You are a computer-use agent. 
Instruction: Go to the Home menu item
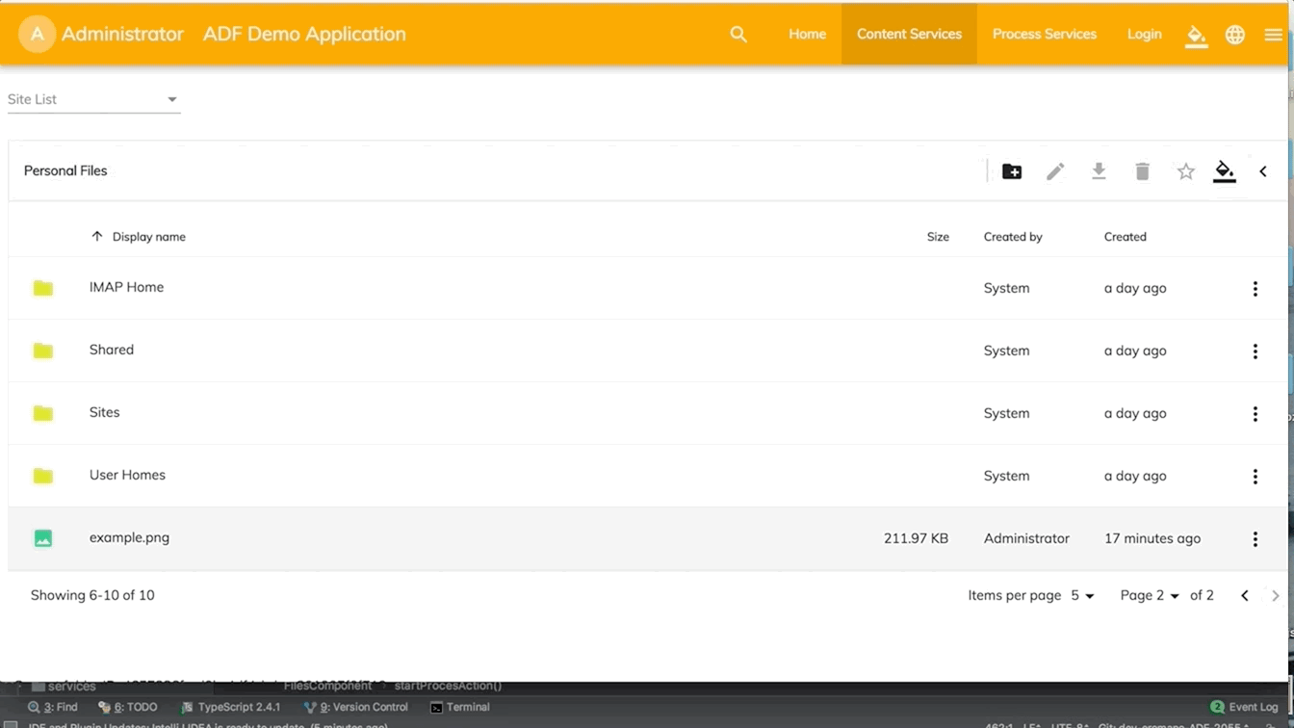pos(807,34)
